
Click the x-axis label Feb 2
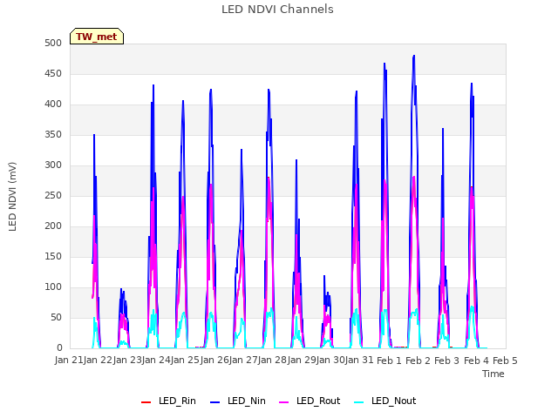click(x=418, y=361)
